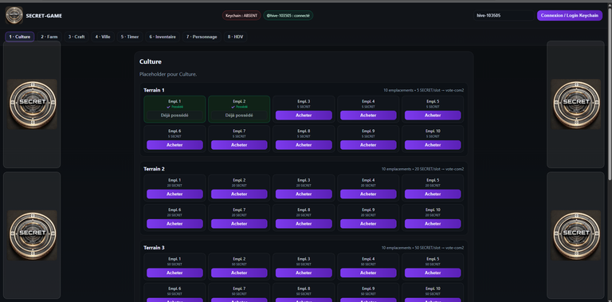Select the 5 · Timer tab
The width and height of the screenshot is (612, 302).
click(130, 37)
